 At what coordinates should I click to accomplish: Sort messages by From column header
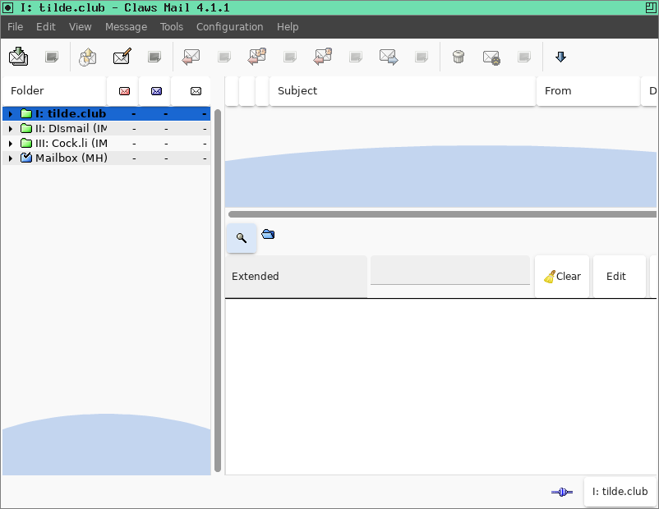tap(588, 91)
